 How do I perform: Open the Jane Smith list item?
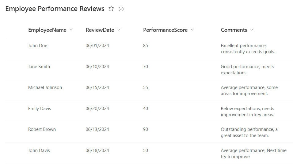39,67
